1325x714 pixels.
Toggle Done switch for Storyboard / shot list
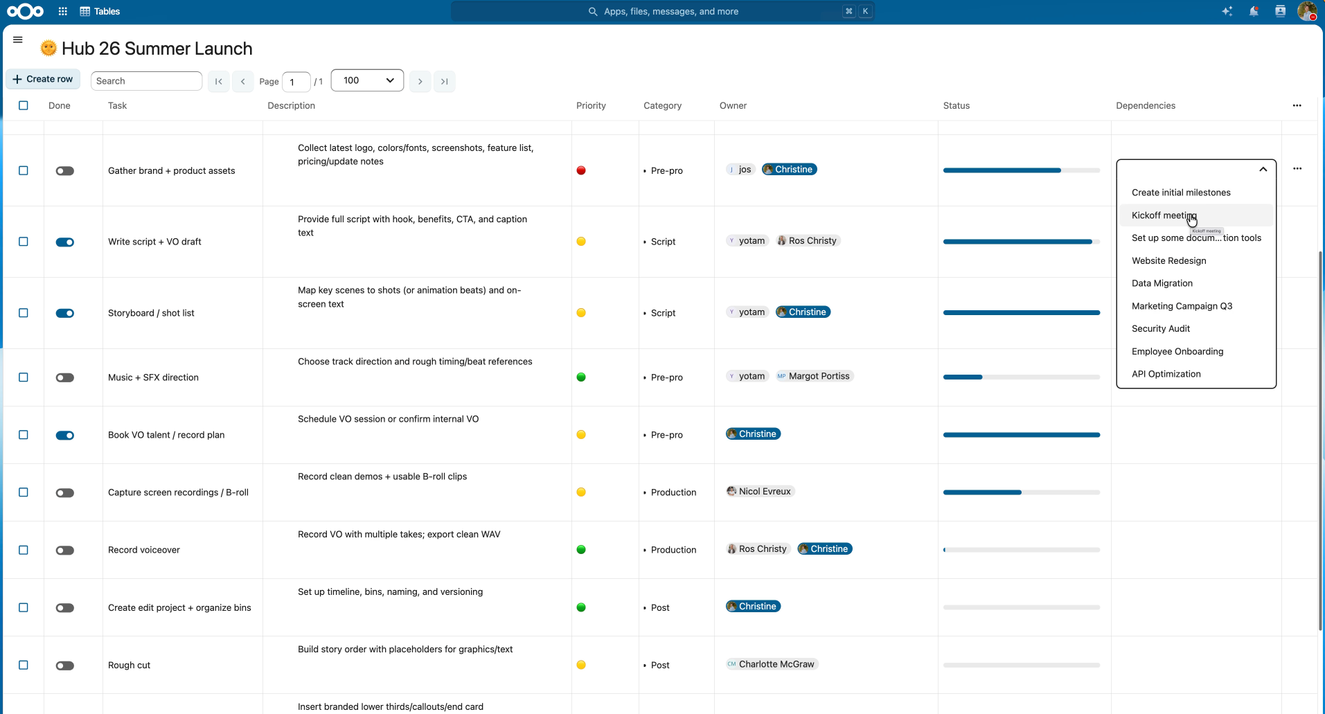[65, 313]
